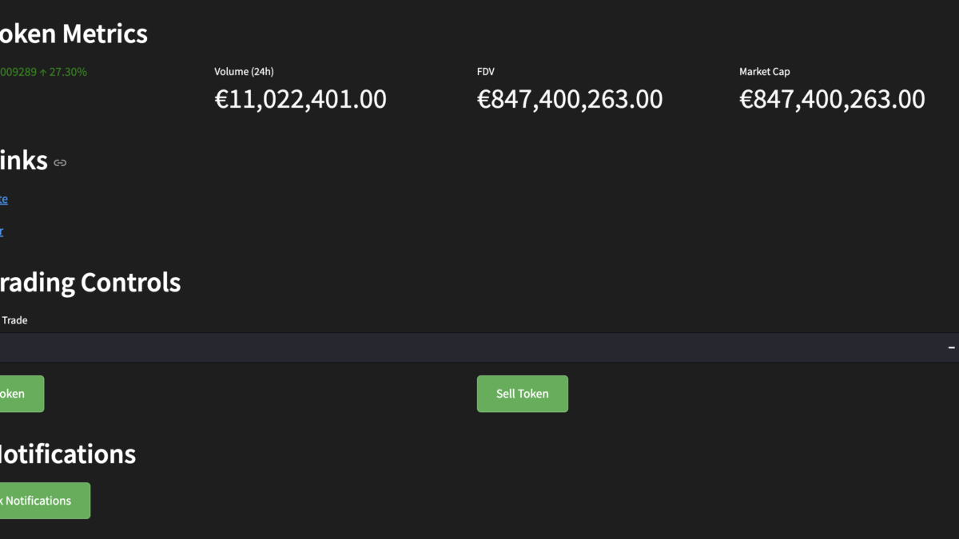Click the FDV value €847,400,263.00
The image size is (959, 539).
coord(569,99)
